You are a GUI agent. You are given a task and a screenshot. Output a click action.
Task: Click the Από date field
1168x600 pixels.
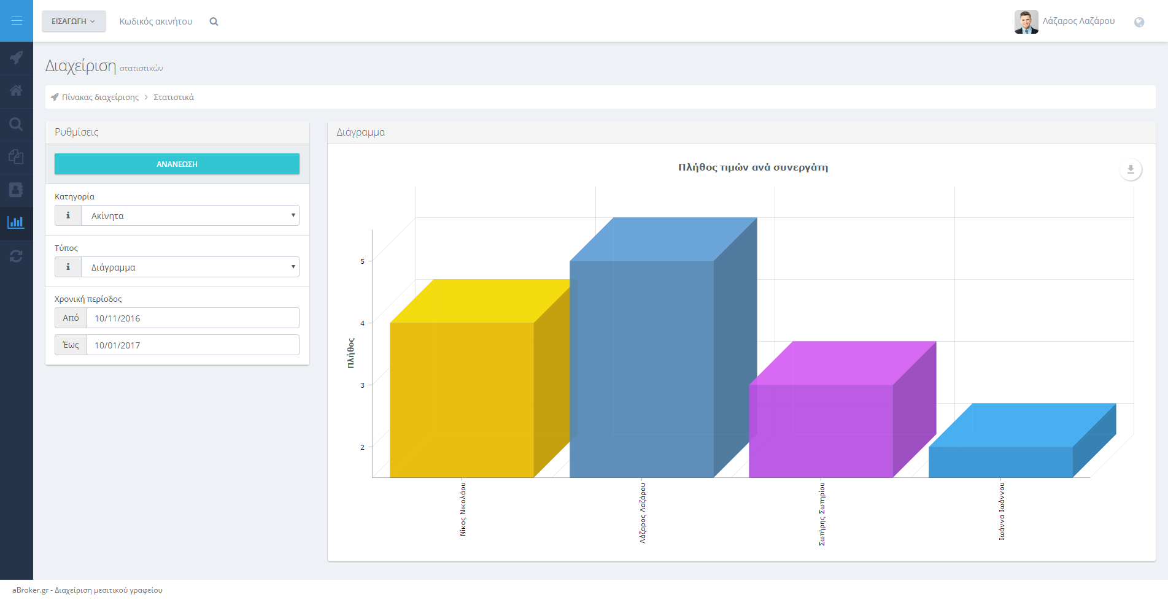tap(192, 318)
